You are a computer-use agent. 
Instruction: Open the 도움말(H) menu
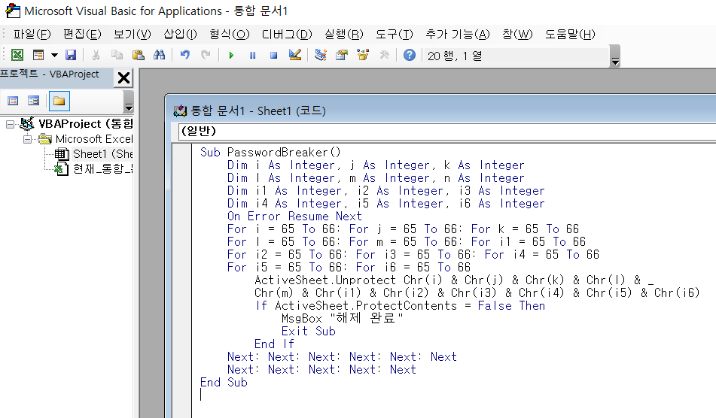571,34
